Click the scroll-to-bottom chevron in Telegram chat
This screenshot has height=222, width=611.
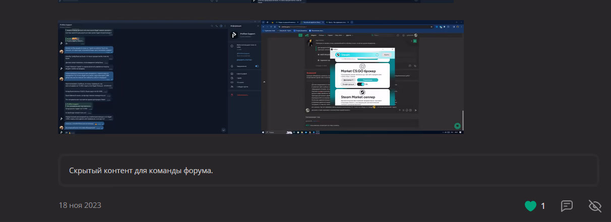223,130
